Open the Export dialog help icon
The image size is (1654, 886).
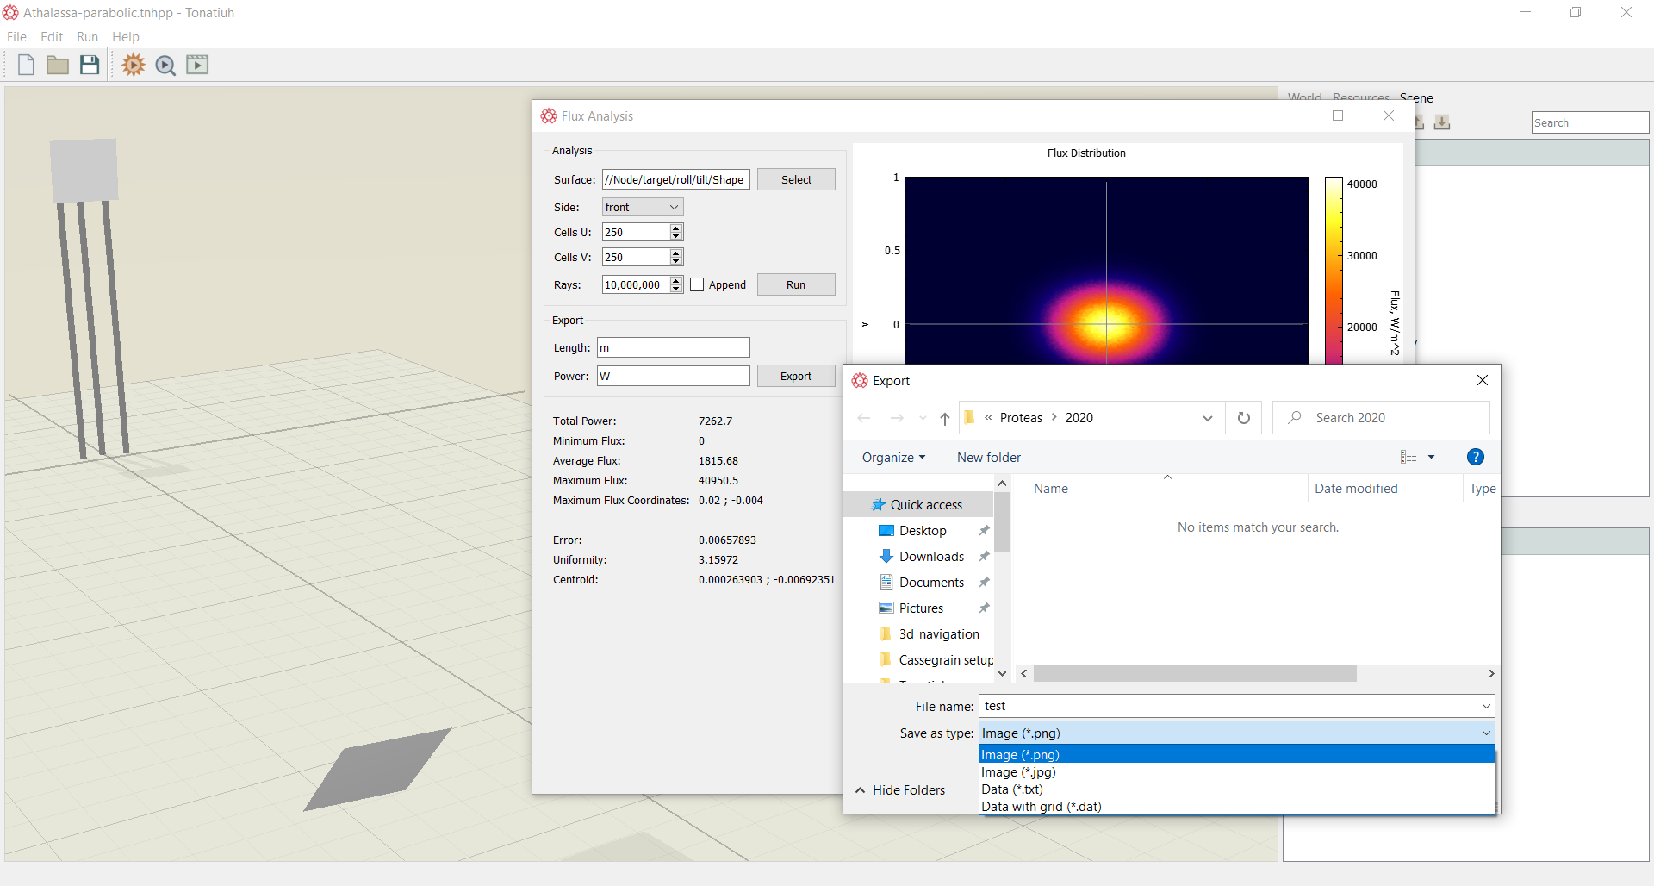[1475, 457]
